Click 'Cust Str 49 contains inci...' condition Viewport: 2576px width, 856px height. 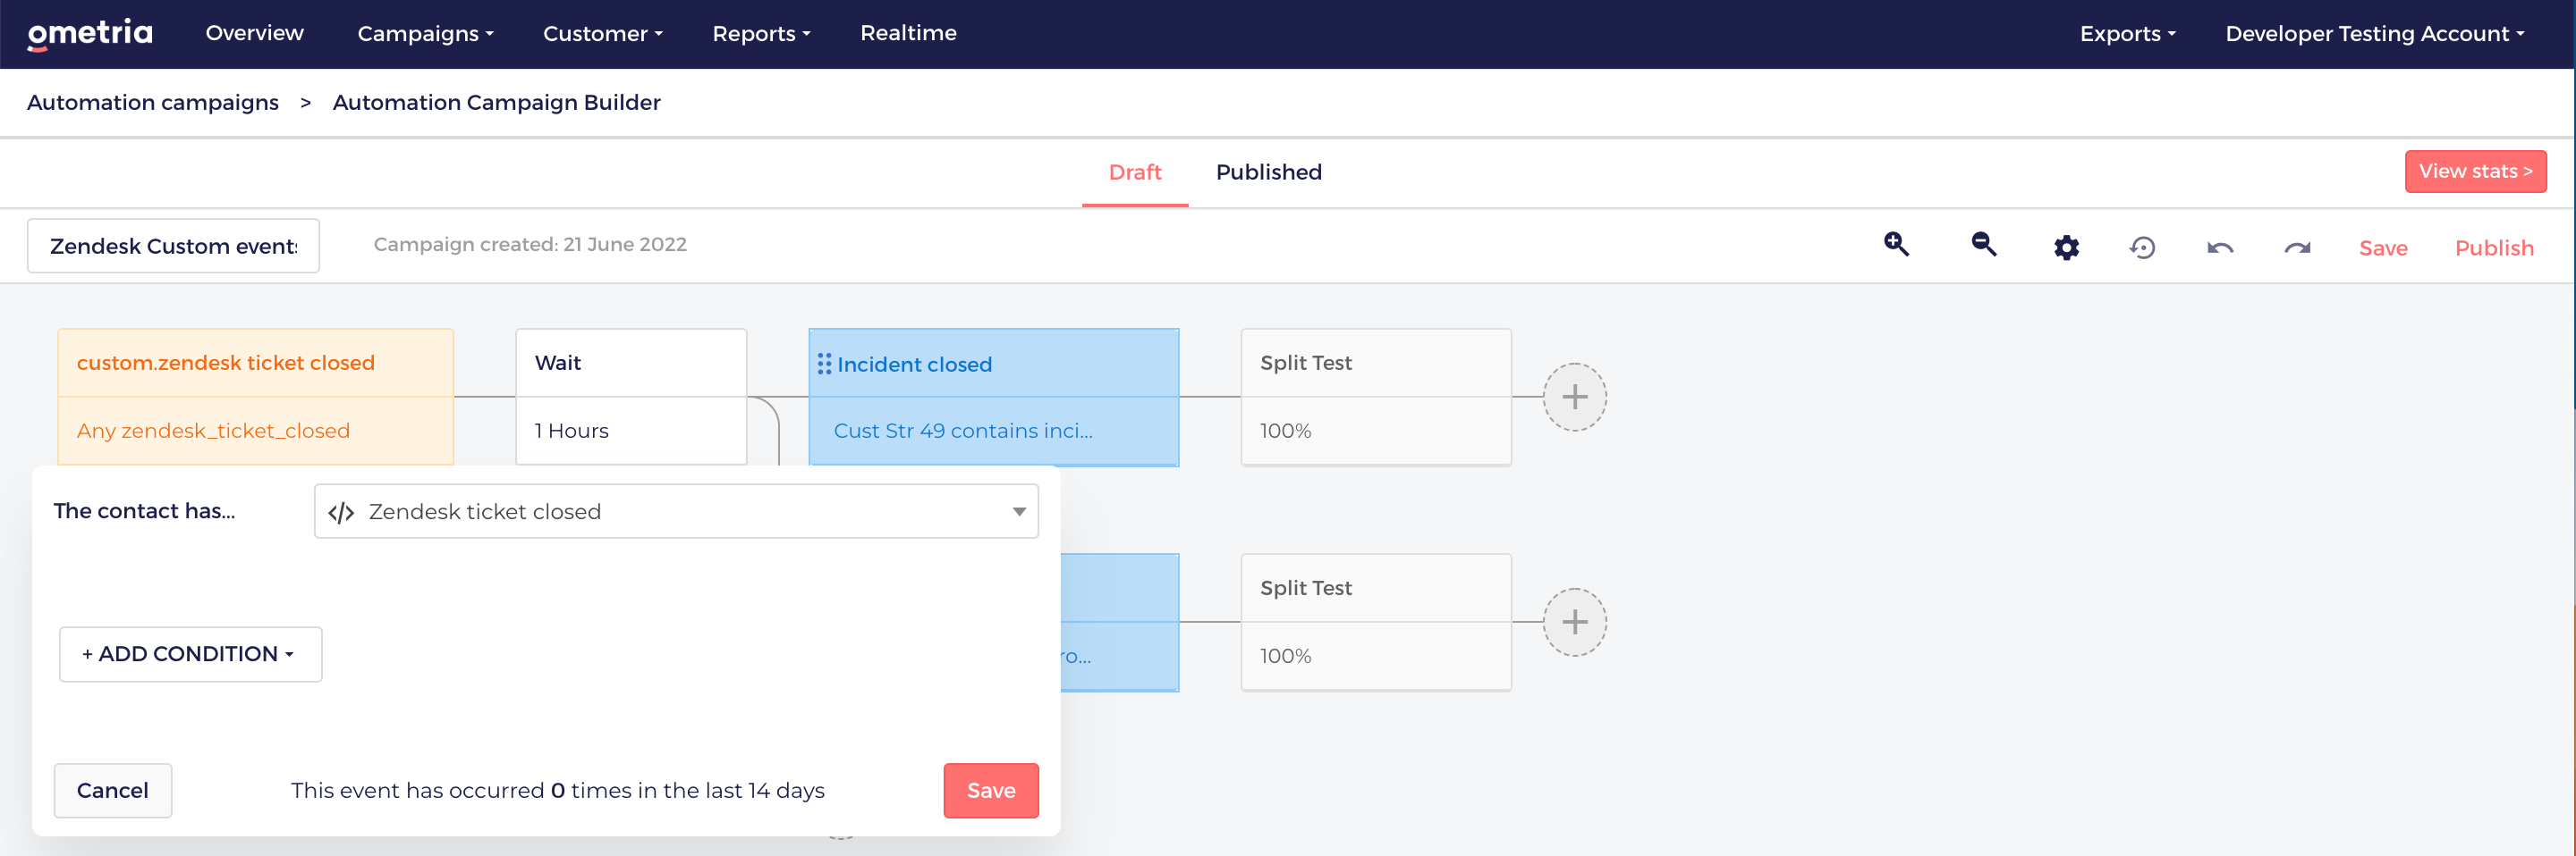coord(962,431)
